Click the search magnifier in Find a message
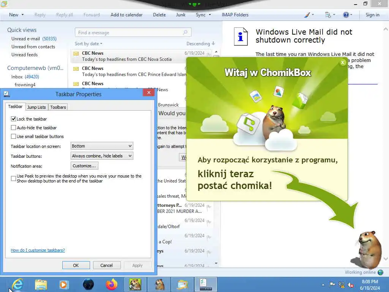The height and width of the screenshot is (292, 389). [x=185, y=33]
